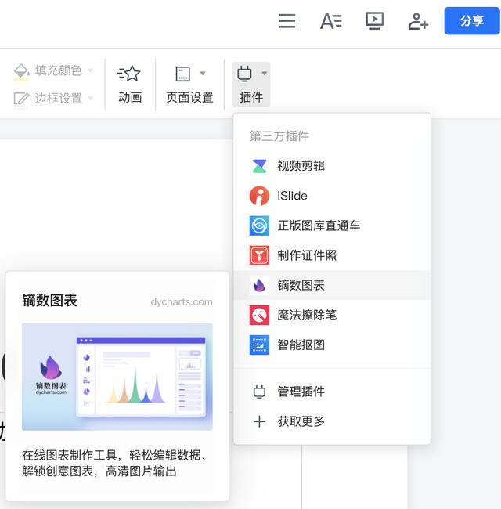This screenshot has width=501, height=509.
Task: Click the 第三方插件 section header
Action: 279,136
